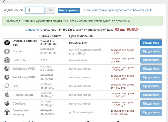Click the 35.26 WMR amount
Screen dimensions: 168x122
[48, 79]
